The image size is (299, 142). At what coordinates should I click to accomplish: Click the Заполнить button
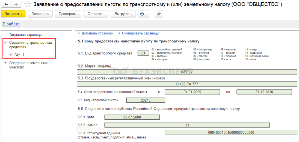point(40,14)
